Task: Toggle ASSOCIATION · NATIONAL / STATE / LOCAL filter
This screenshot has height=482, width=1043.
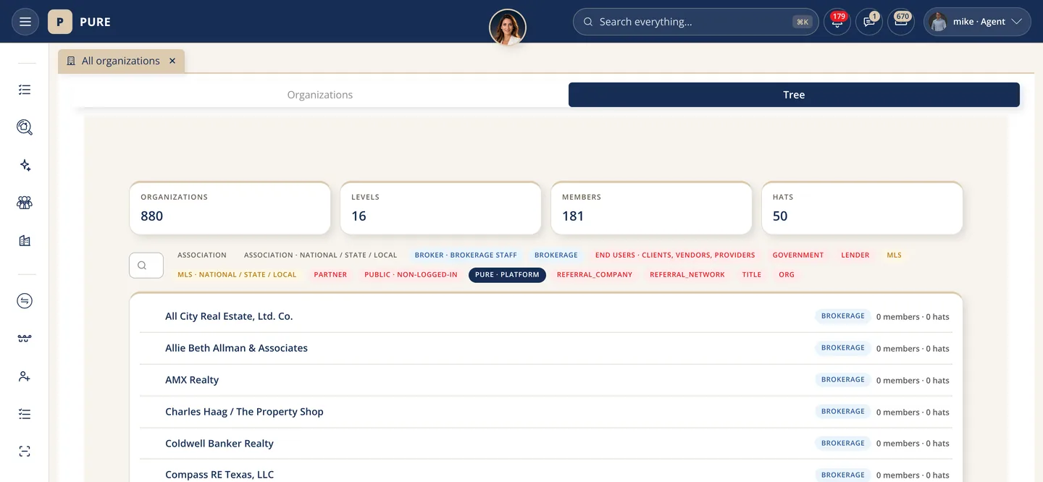Action: [x=321, y=255]
